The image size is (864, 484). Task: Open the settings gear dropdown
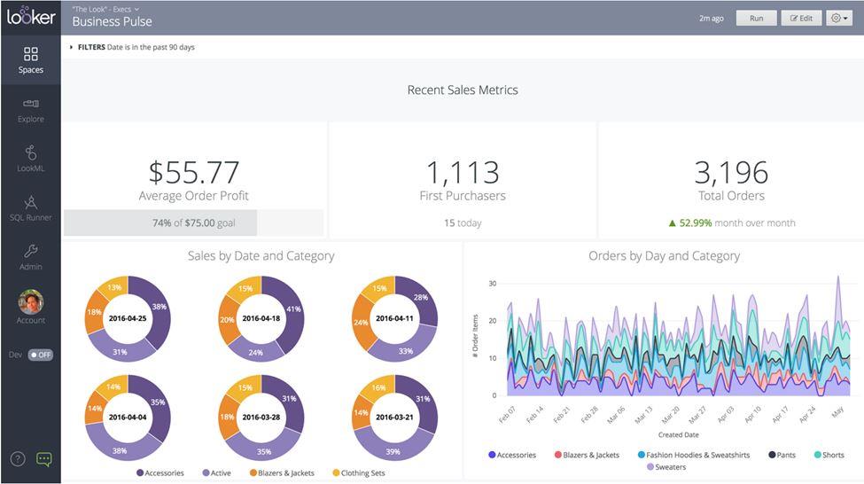point(838,18)
